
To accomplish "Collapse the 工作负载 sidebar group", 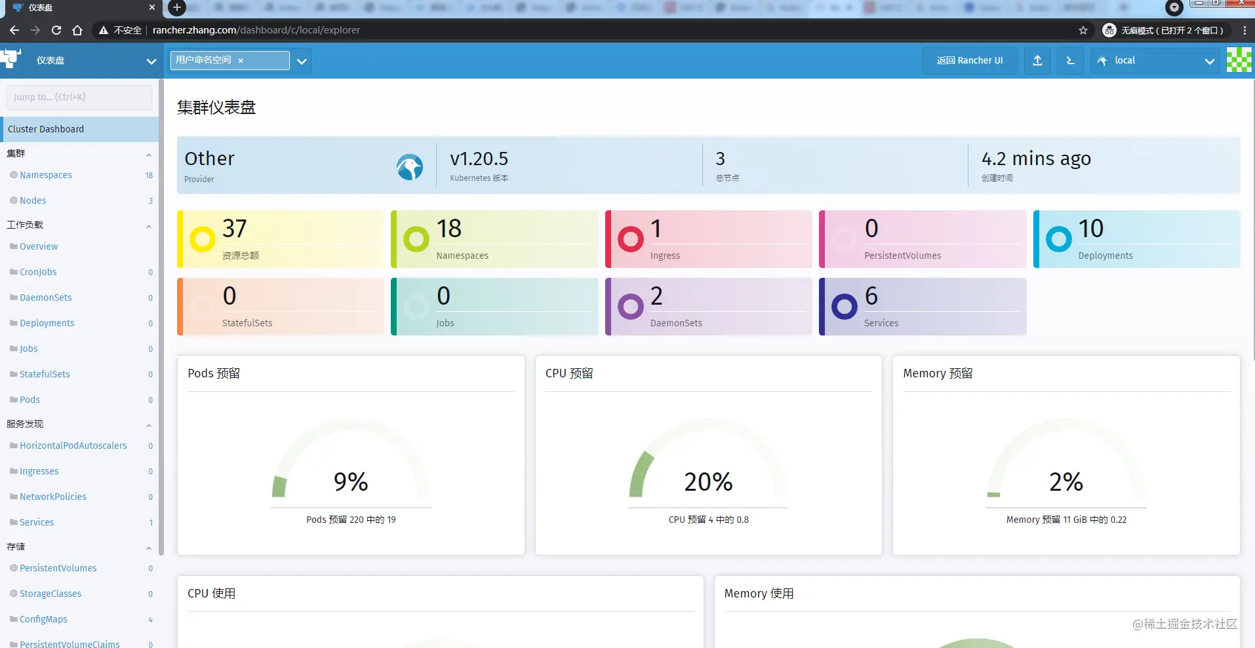I will pos(149,226).
